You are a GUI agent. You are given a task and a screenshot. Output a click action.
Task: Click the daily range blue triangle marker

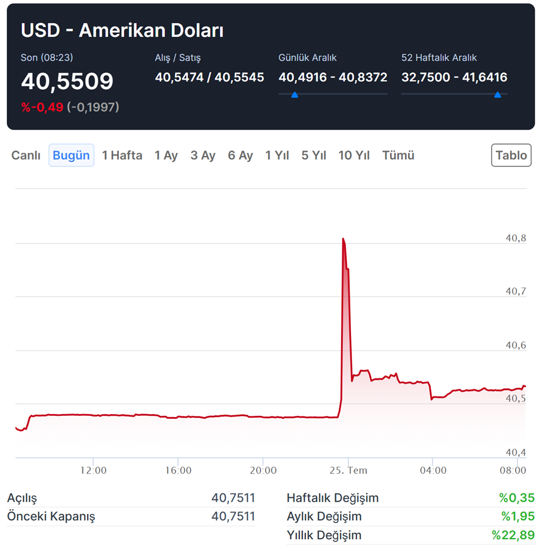(x=294, y=94)
